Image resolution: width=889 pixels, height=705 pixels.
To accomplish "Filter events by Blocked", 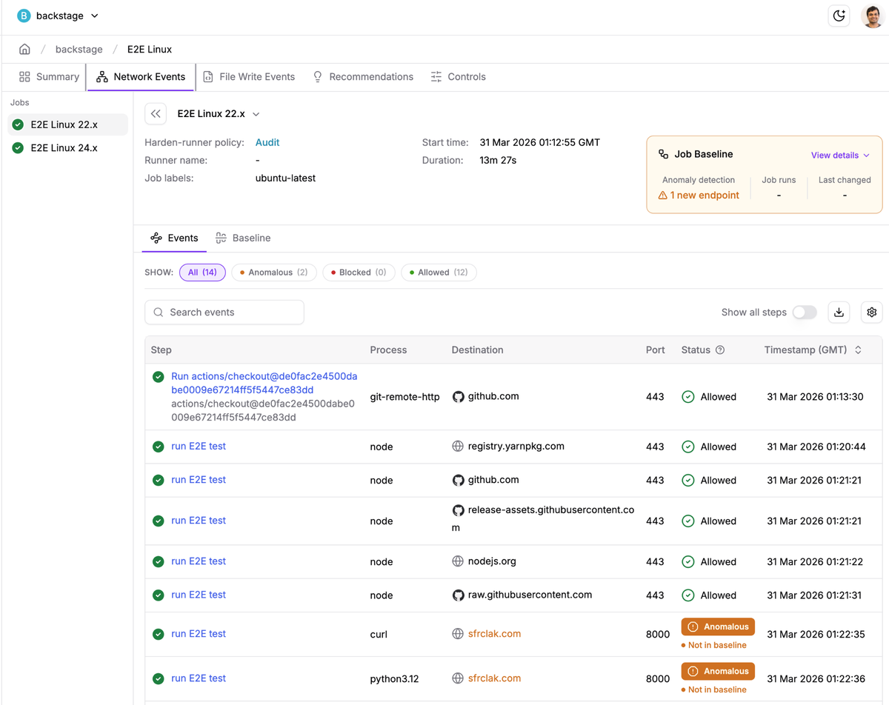I will point(359,273).
